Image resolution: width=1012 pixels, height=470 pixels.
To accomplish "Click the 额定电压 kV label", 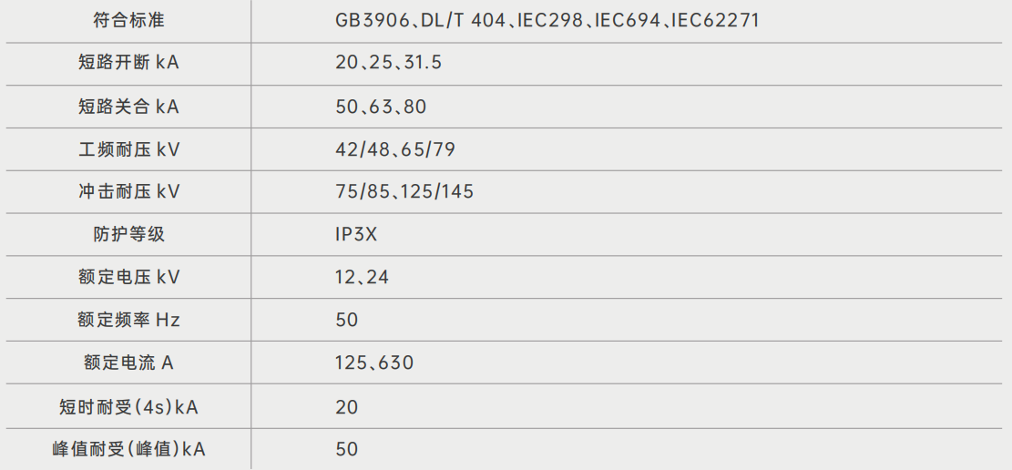I will [128, 277].
